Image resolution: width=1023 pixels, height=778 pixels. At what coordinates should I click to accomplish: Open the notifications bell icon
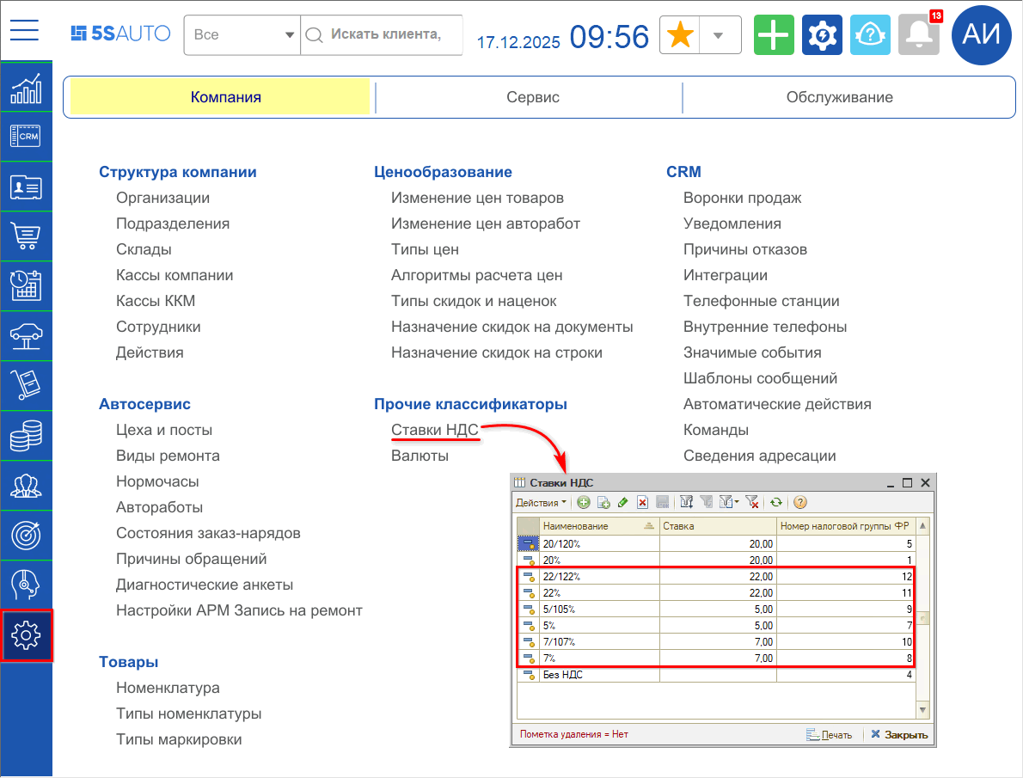pos(918,36)
